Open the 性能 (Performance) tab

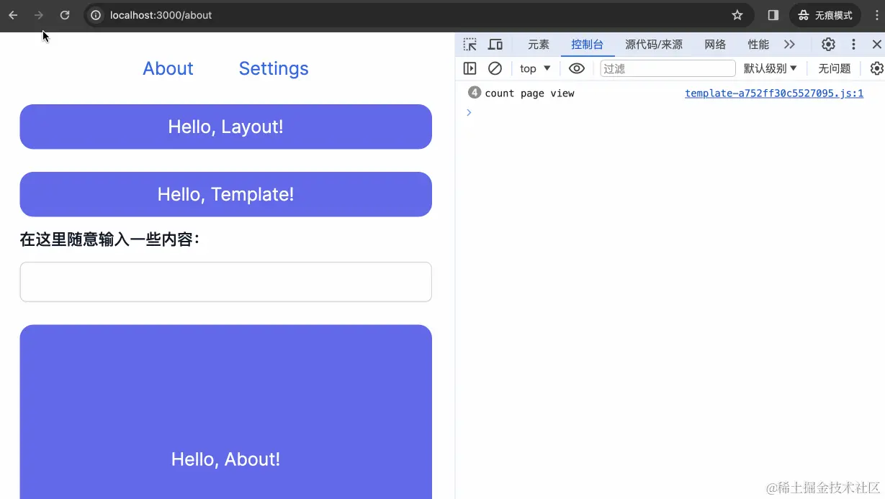(x=758, y=45)
